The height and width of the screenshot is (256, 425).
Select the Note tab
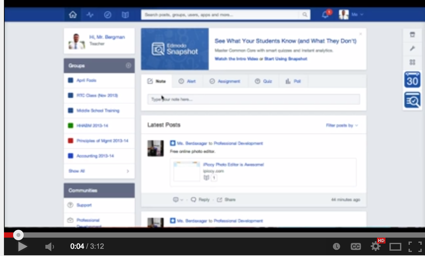(157, 81)
